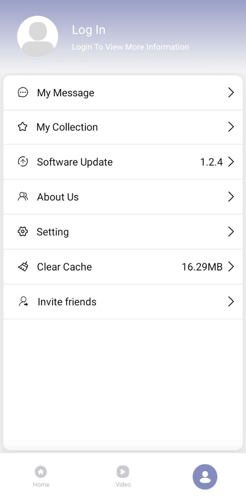This screenshot has height=501, width=246.
Task: Tap the software version number 1.2.4
Action: coord(211,162)
